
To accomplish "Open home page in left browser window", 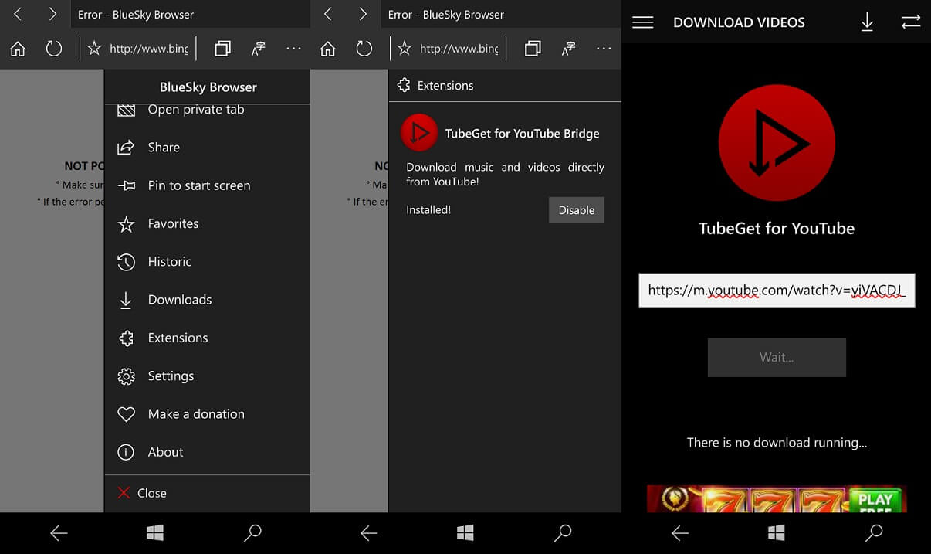I will click(18, 49).
